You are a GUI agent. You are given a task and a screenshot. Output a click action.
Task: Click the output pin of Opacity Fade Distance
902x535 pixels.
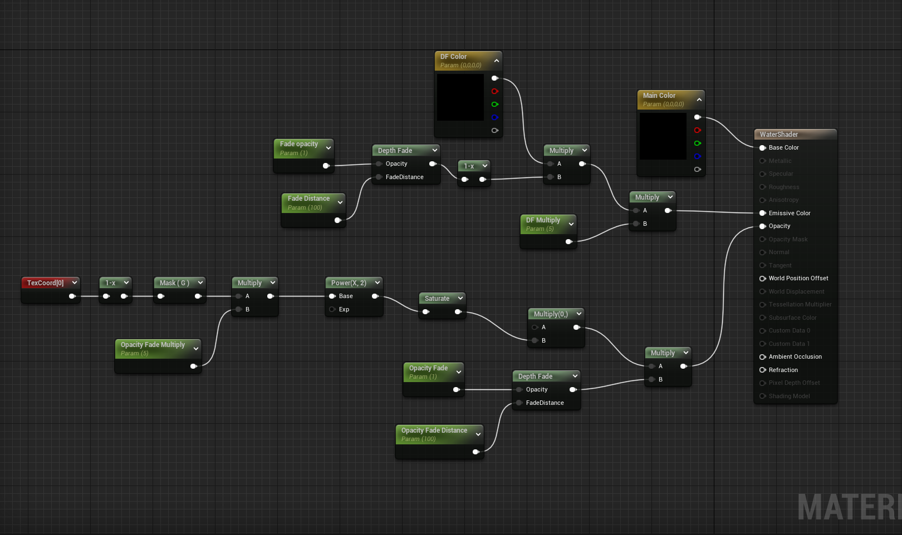pyautogui.click(x=476, y=452)
